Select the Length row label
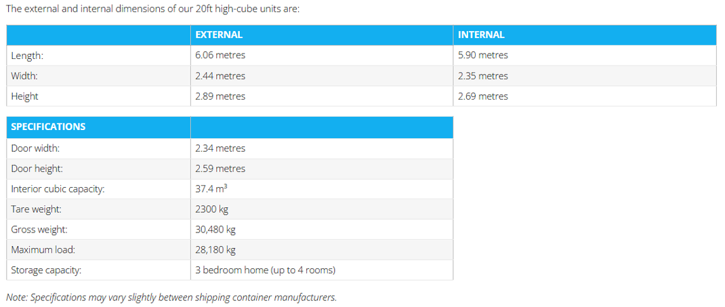Image resolution: width=725 pixels, height=307 pixels. coord(27,56)
